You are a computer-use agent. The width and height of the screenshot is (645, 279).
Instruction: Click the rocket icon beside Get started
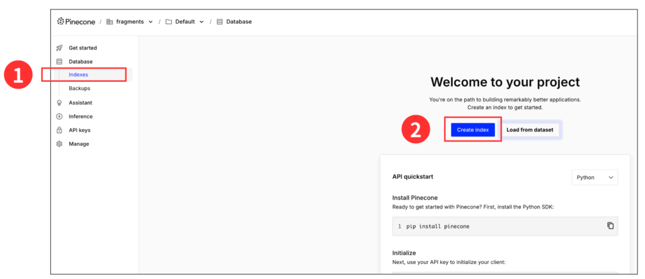pyautogui.click(x=59, y=48)
